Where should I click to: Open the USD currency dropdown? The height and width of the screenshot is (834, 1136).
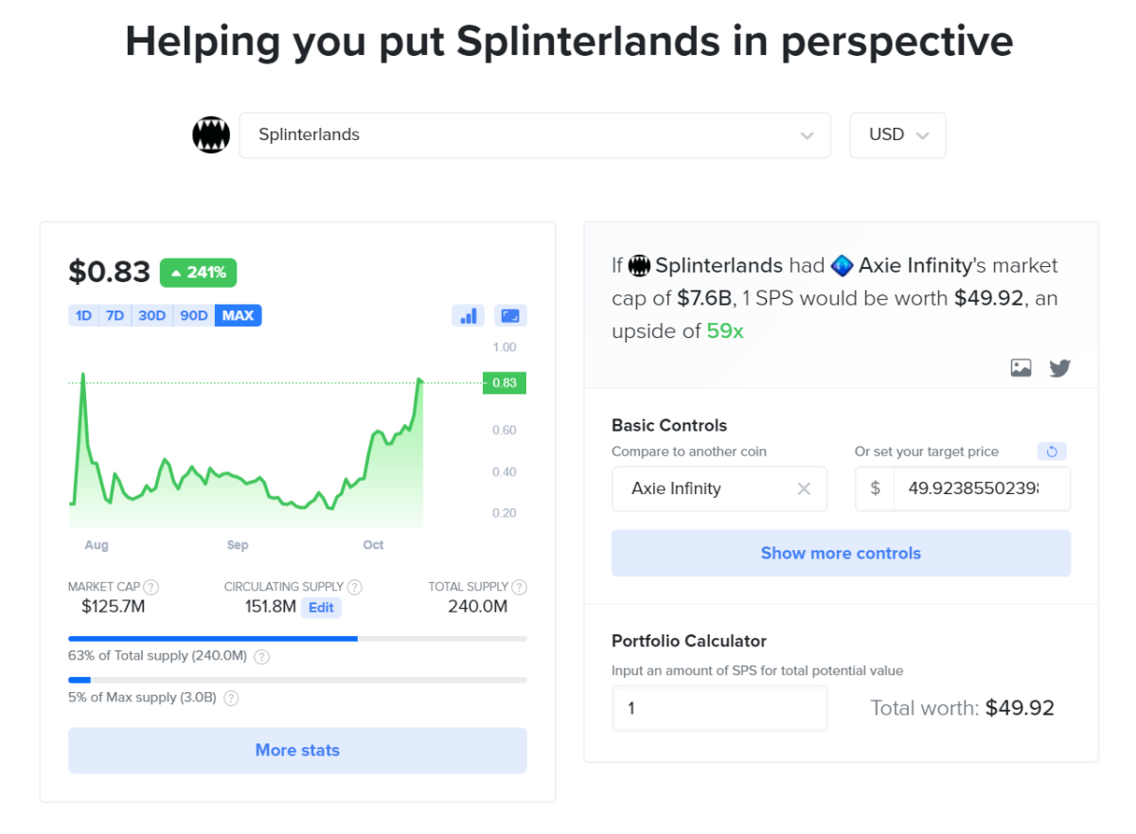pos(897,135)
